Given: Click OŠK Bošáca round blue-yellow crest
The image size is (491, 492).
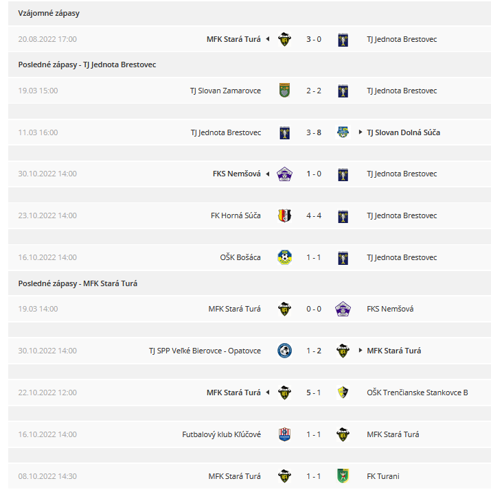Looking at the screenshot, I should [284, 257].
